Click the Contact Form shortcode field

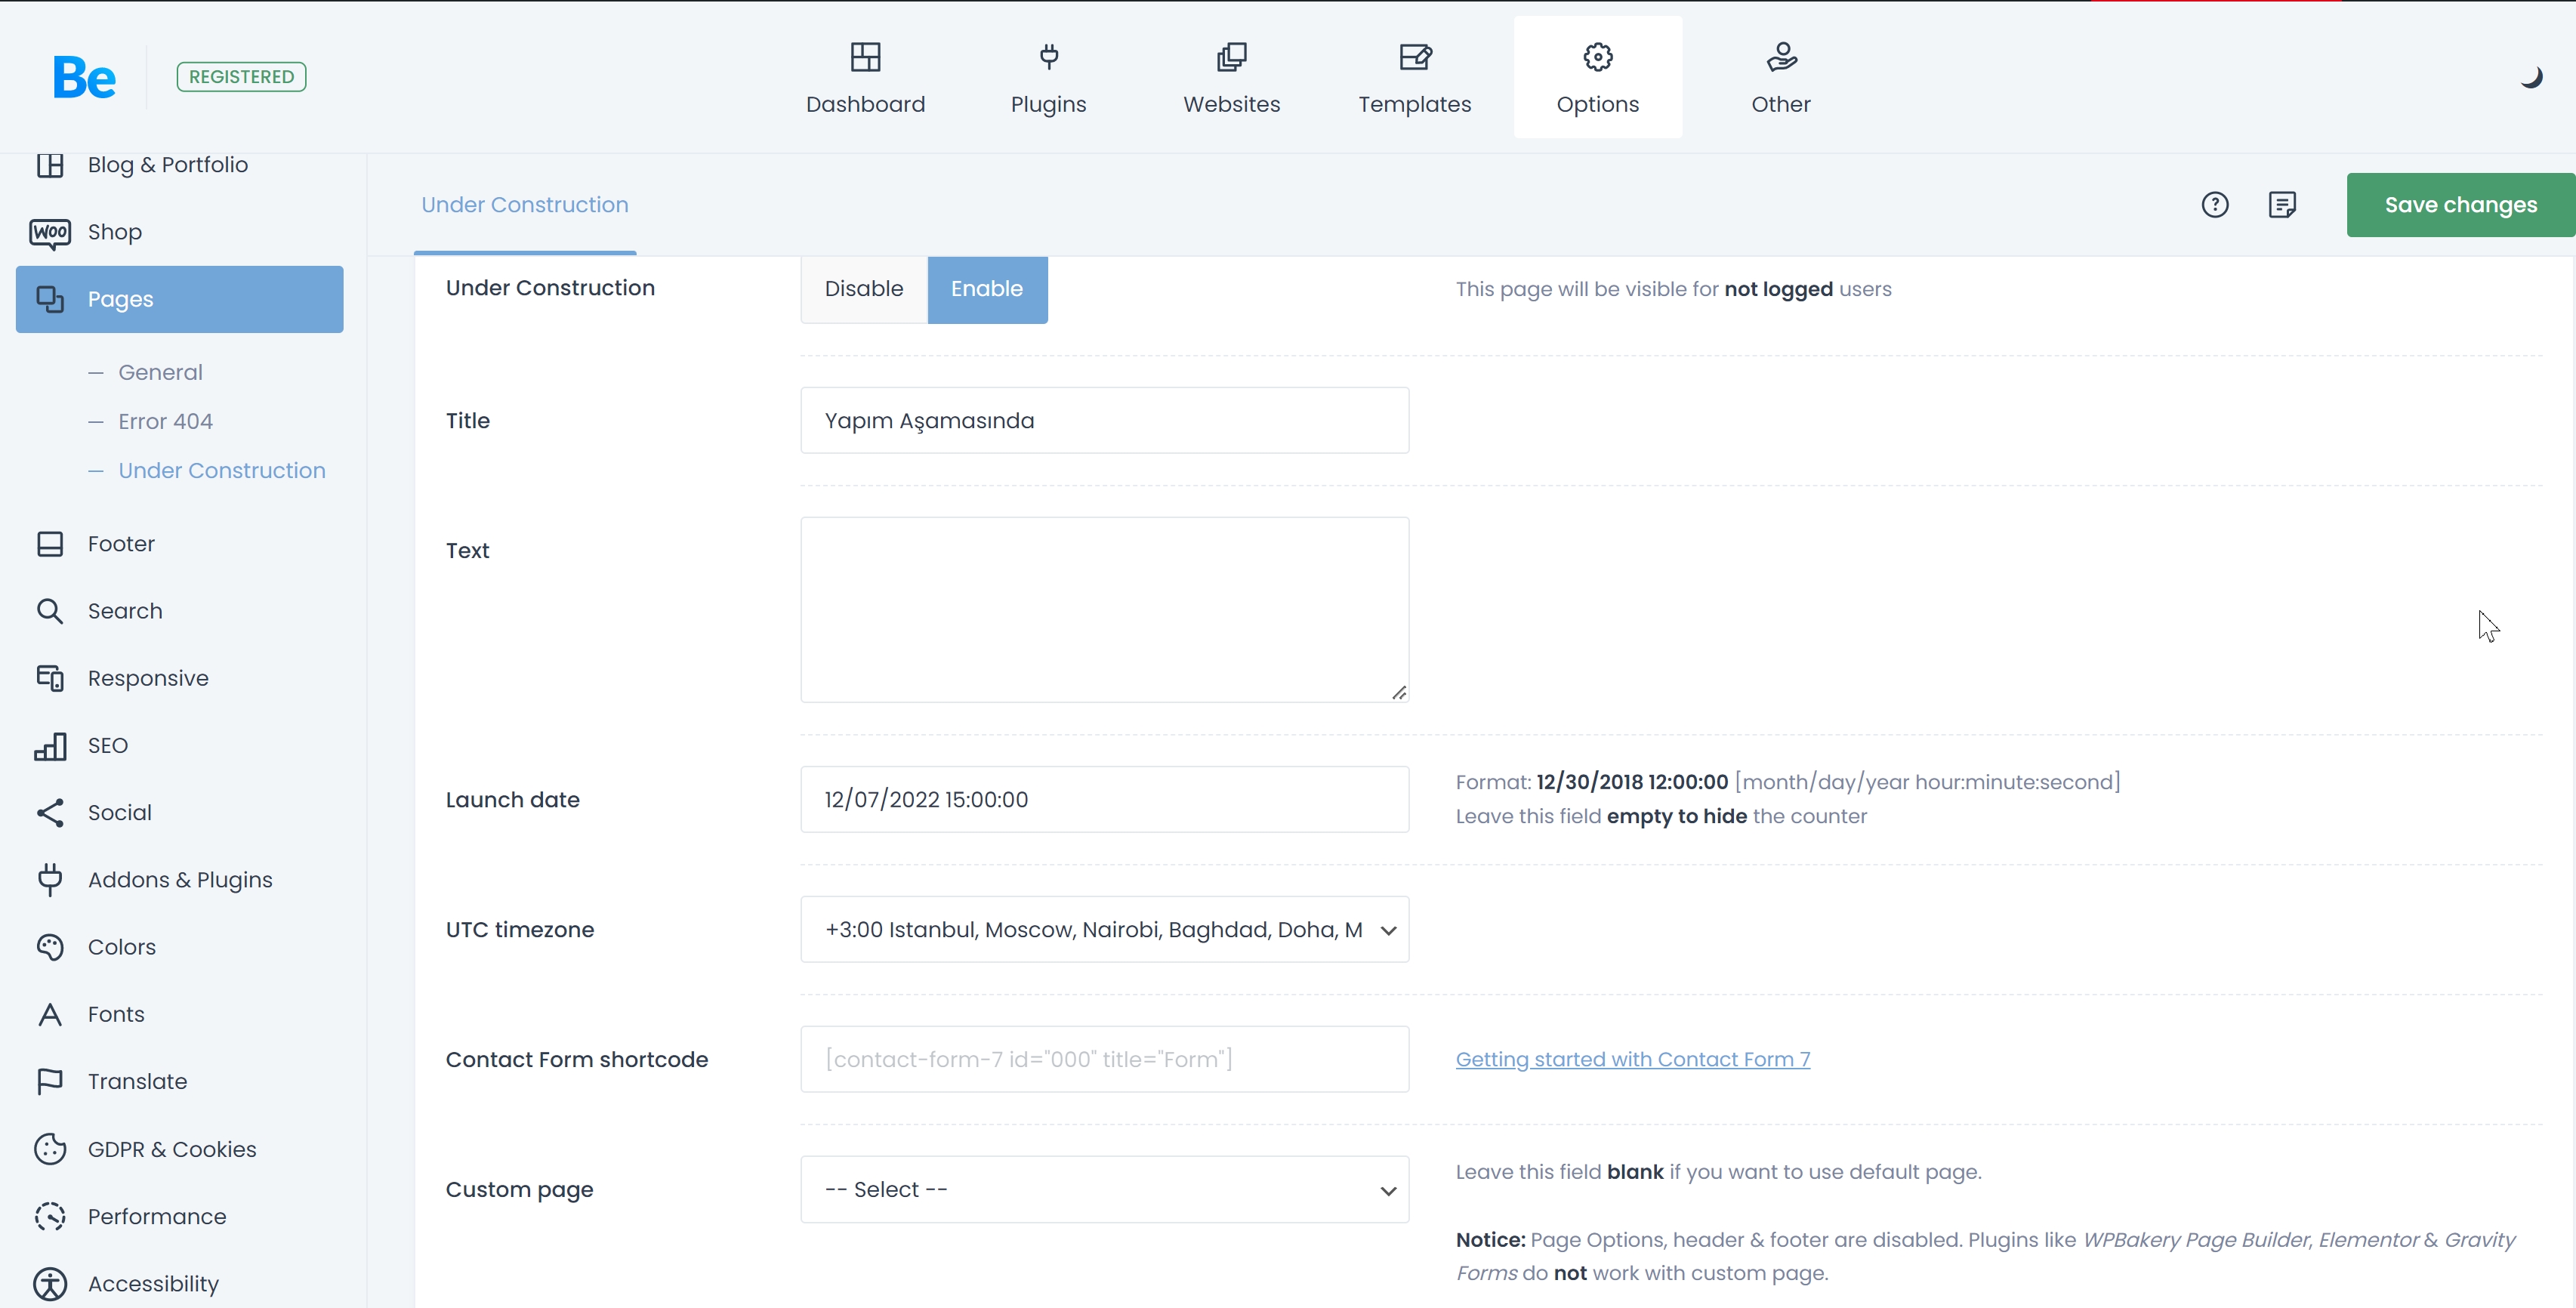[1104, 1059]
